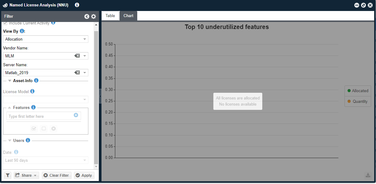376x184 pixels.
Task: Click the Filter panel settings gear icon
Action: (x=94, y=16)
